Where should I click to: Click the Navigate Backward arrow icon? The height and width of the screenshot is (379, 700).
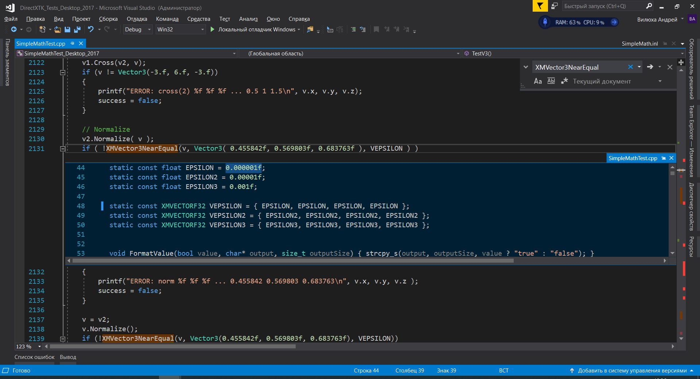(14, 30)
